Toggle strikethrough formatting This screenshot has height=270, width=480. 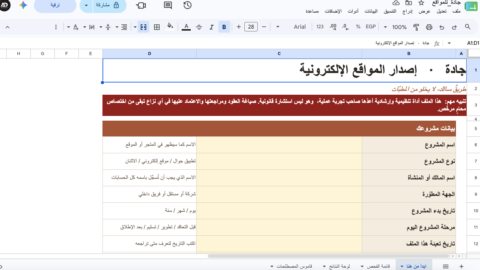(x=199, y=27)
